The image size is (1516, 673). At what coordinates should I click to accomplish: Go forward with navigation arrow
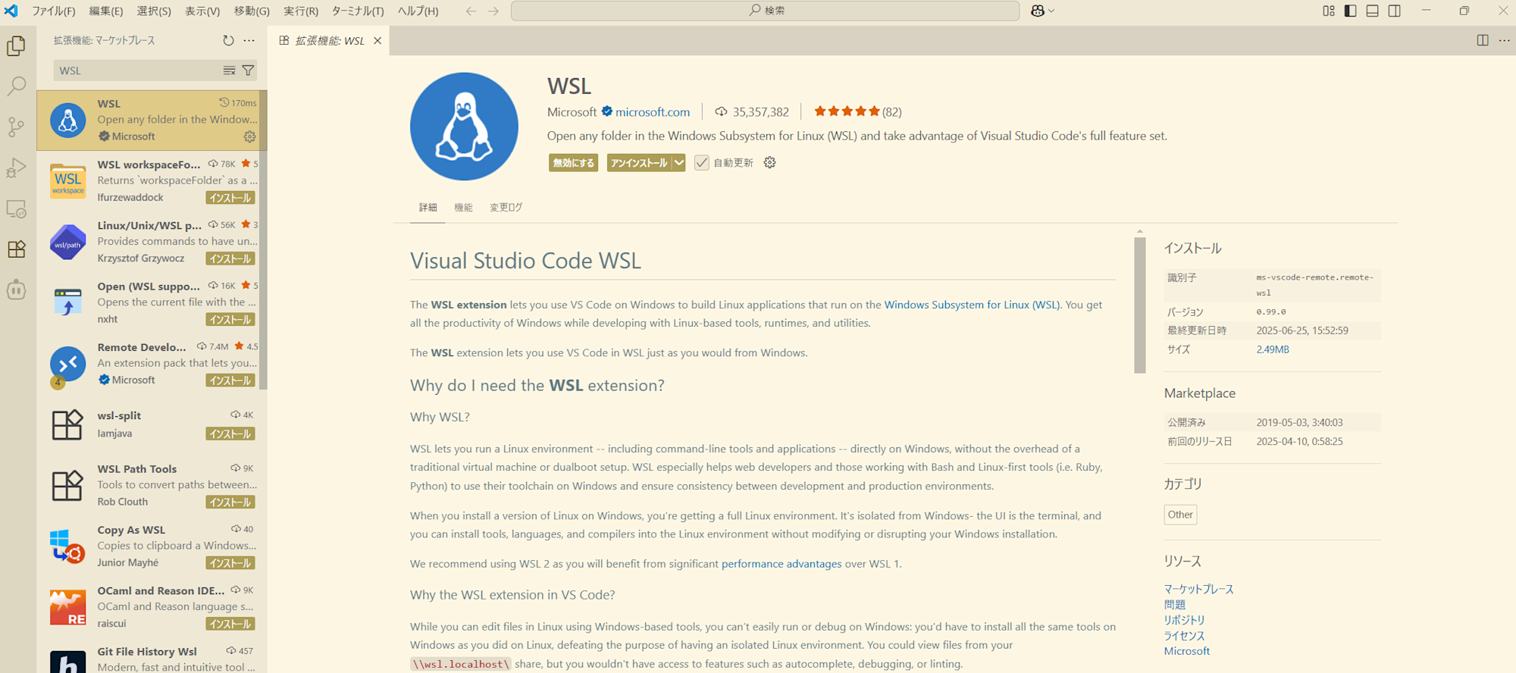(493, 11)
